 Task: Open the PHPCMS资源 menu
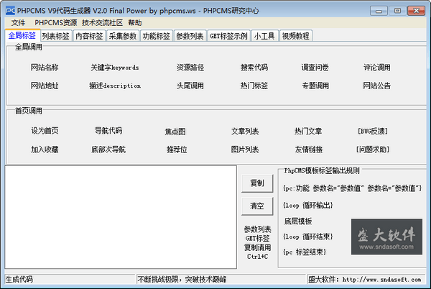55,23
